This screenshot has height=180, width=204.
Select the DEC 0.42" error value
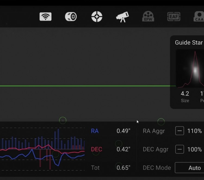[123, 149]
